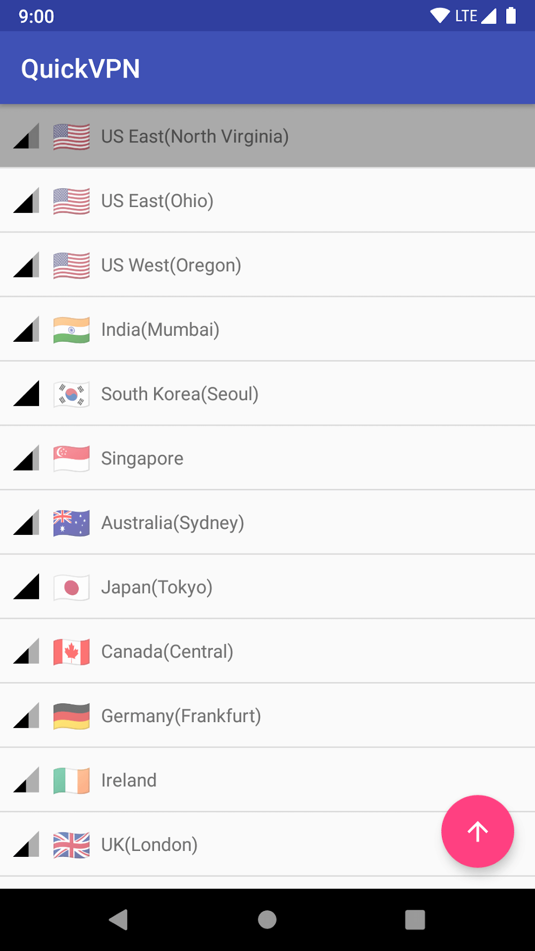Image resolution: width=535 pixels, height=951 pixels.
Task: Tap the India flag icon
Action: click(x=71, y=330)
